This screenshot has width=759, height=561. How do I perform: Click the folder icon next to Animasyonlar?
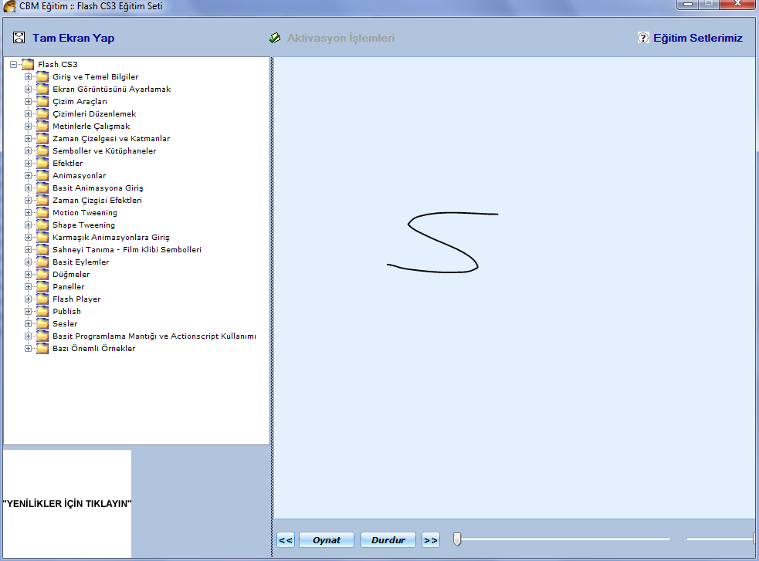[x=42, y=176]
